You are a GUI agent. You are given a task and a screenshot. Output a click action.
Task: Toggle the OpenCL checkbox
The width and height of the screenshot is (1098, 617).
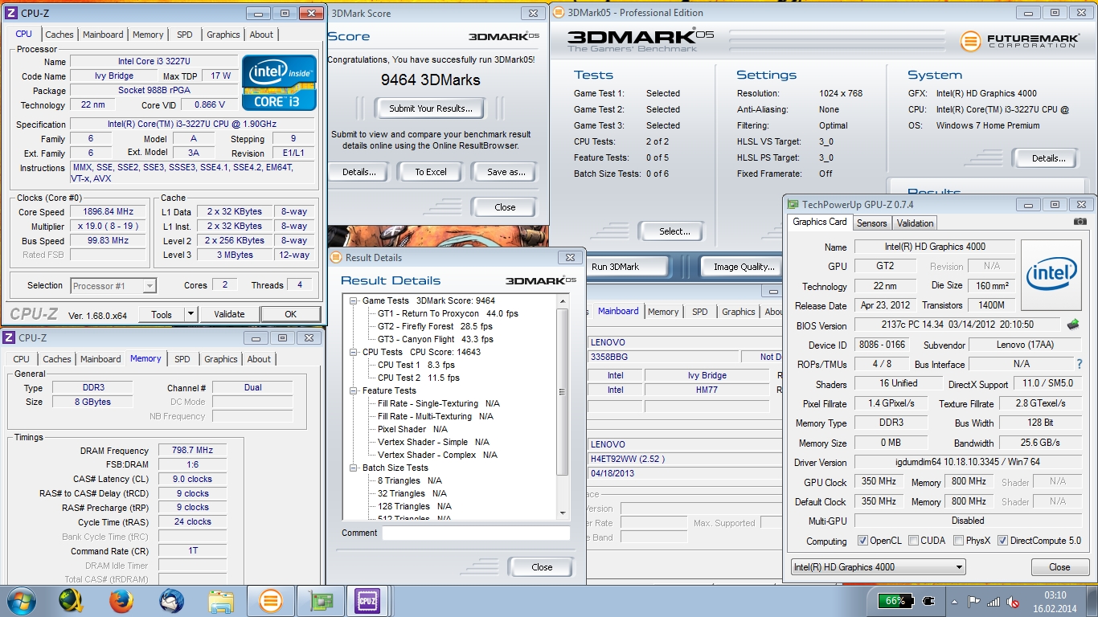pyautogui.click(x=862, y=541)
